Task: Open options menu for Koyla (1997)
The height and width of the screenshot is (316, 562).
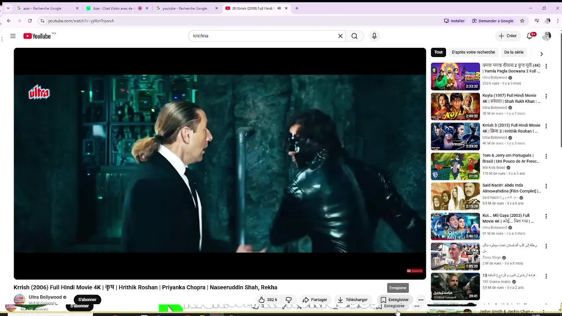Action: (546, 96)
